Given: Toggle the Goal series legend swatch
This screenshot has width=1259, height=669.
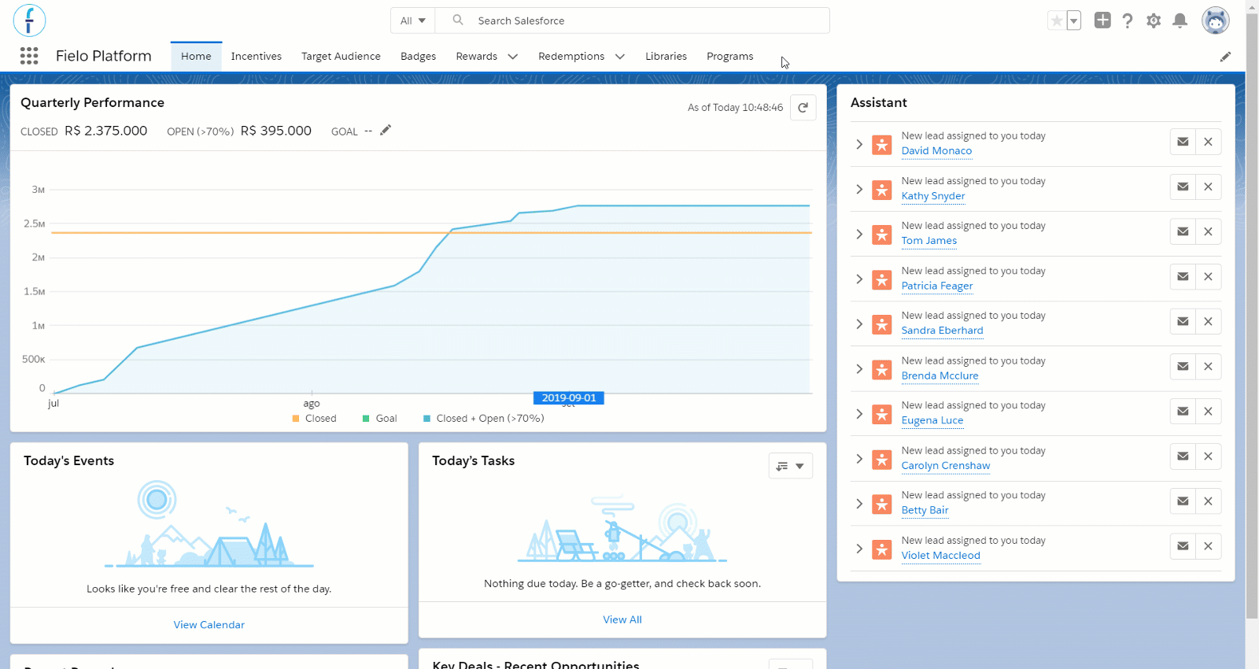Looking at the screenshot, I should [366, 419].
